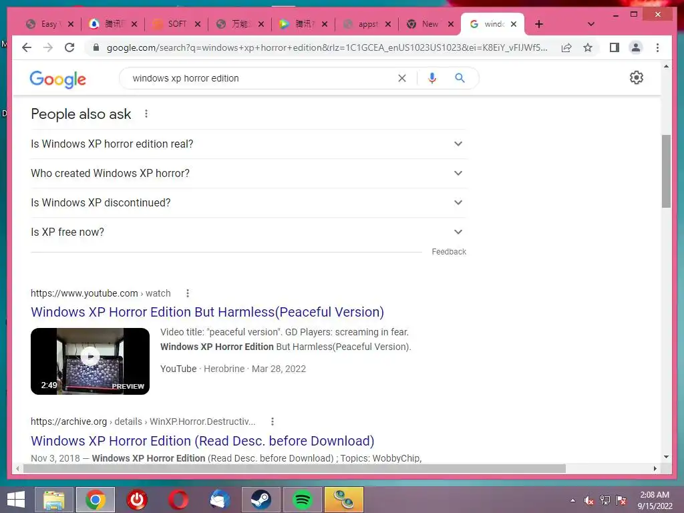Click the address bar URL

point(327,47)
